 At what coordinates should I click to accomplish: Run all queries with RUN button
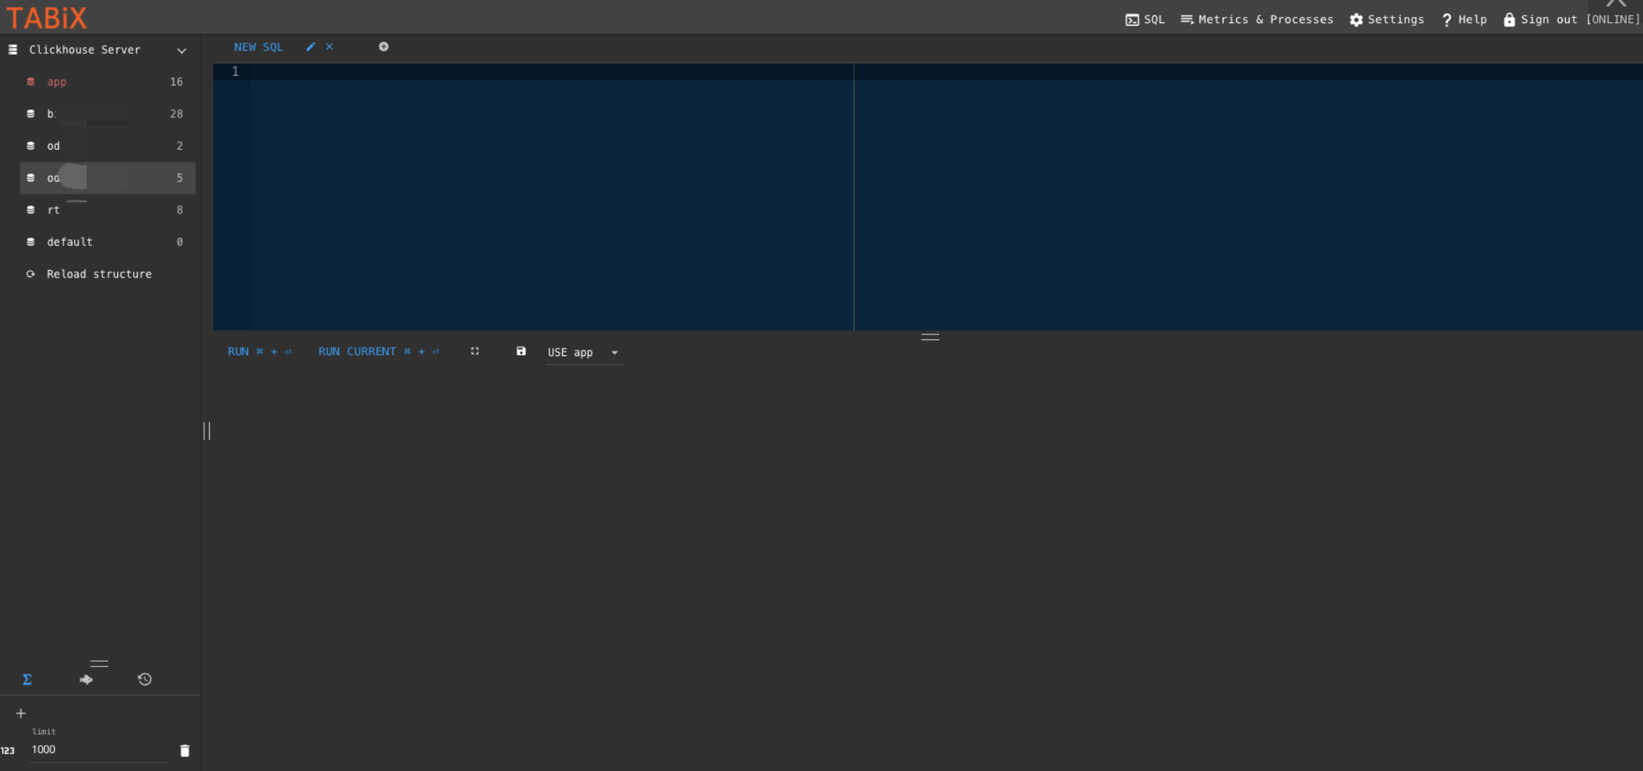coord(259,352)
